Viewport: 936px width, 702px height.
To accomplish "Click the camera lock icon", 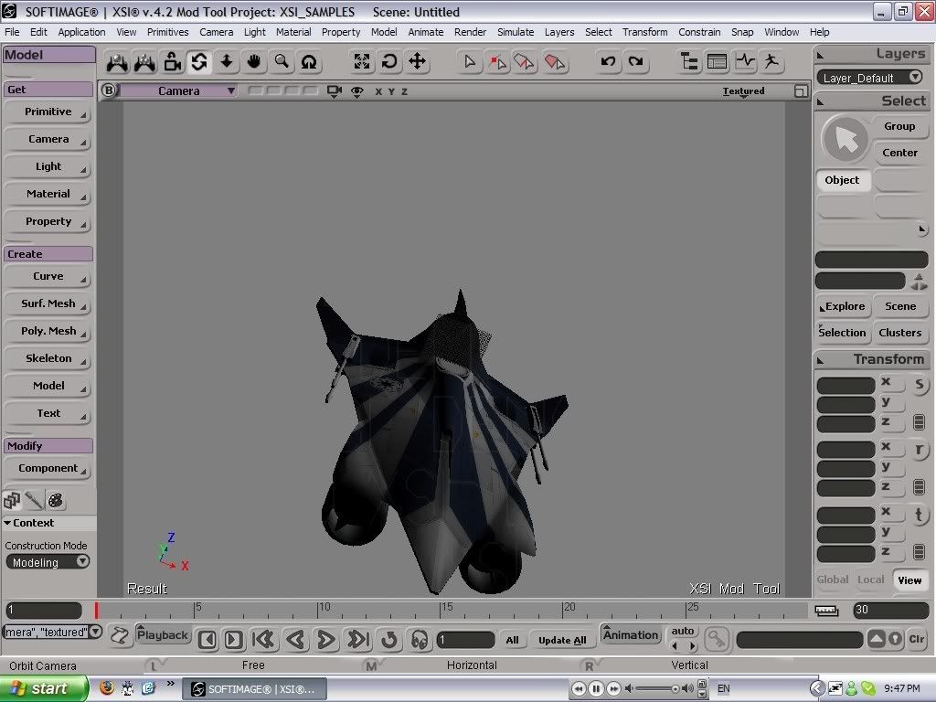I will coord(173,61).
